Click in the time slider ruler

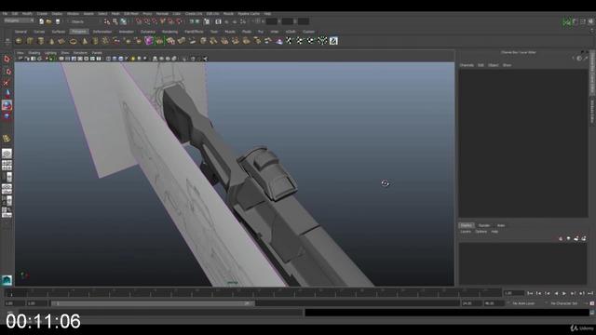coord(253,293)
